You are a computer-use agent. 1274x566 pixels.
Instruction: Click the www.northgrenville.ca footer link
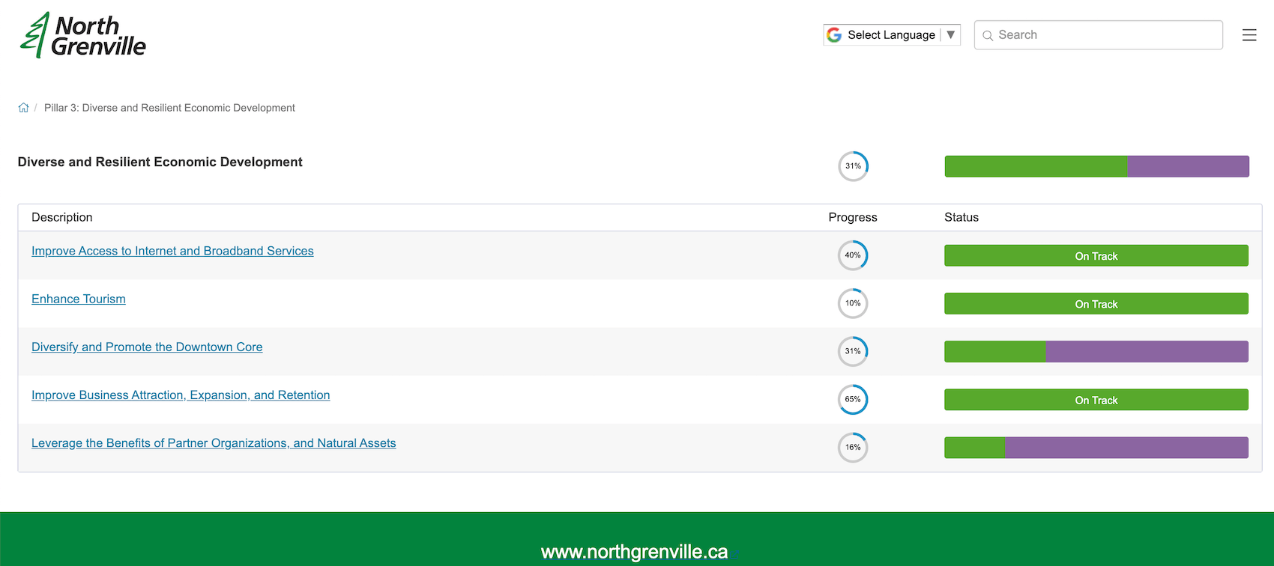(634, 552)
